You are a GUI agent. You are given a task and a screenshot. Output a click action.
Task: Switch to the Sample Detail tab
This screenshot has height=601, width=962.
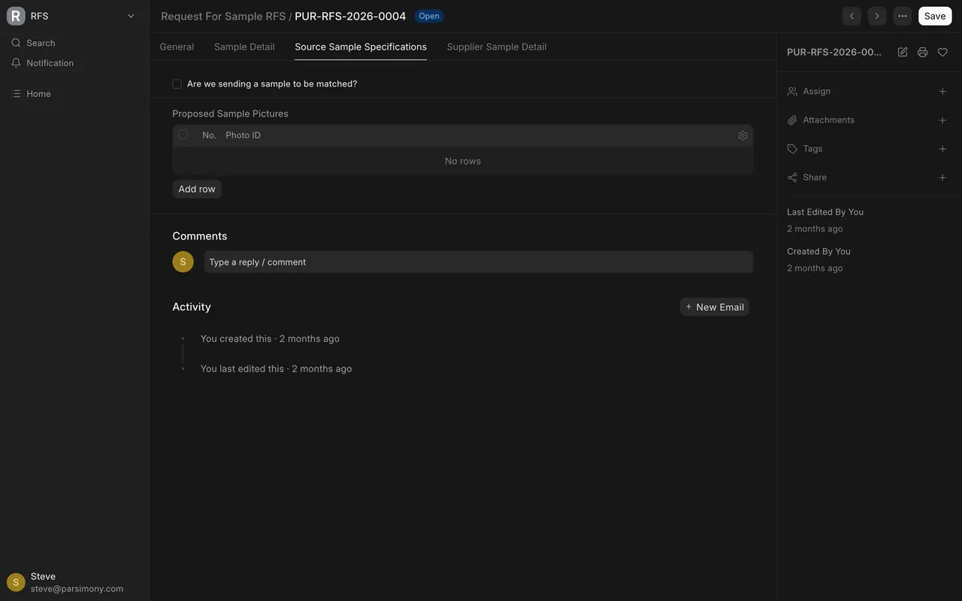click(244, 47)
